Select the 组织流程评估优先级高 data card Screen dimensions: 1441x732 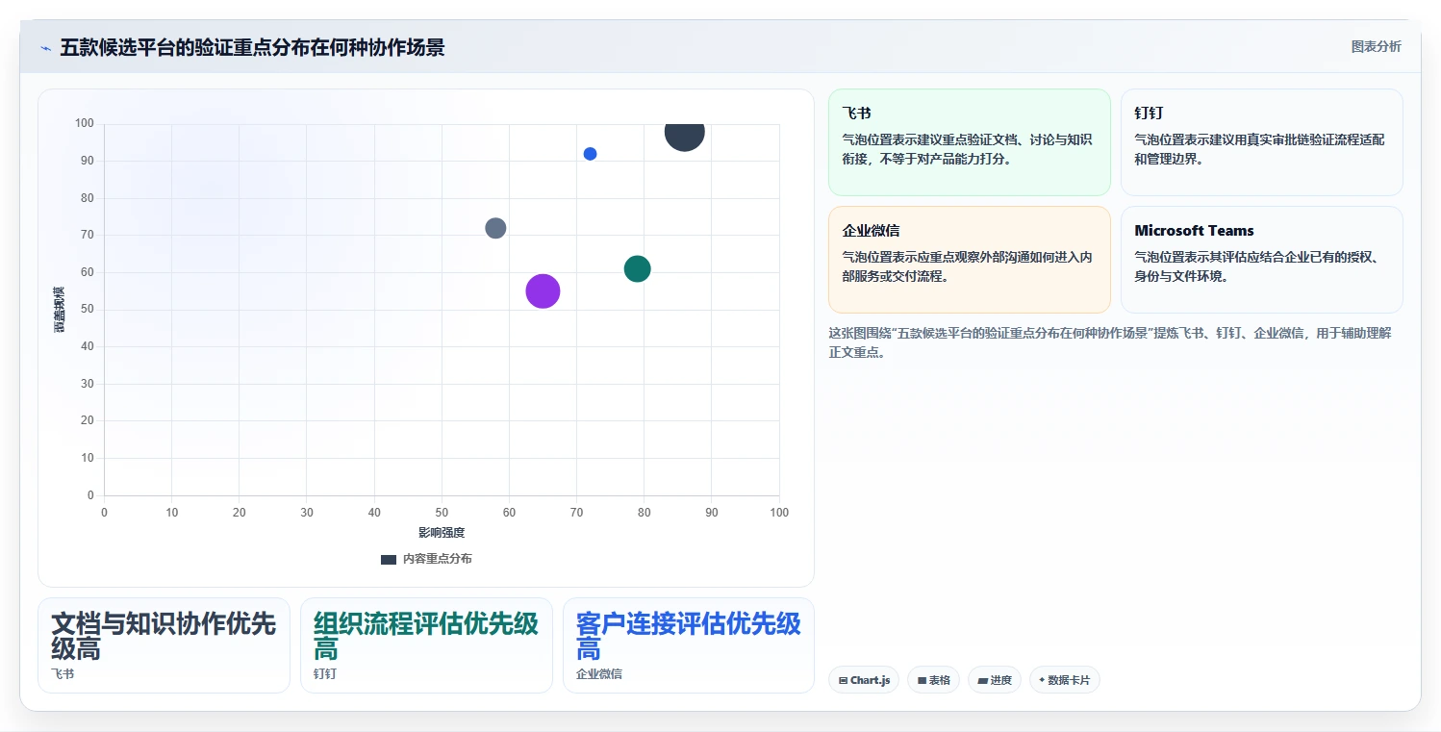click(426, 645)
